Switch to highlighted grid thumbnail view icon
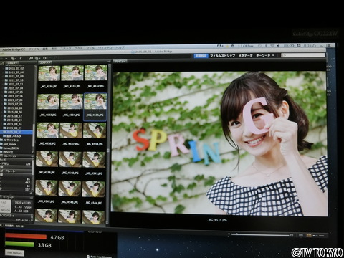The height and width of the screenshot is (258, 344). point(309,236)
